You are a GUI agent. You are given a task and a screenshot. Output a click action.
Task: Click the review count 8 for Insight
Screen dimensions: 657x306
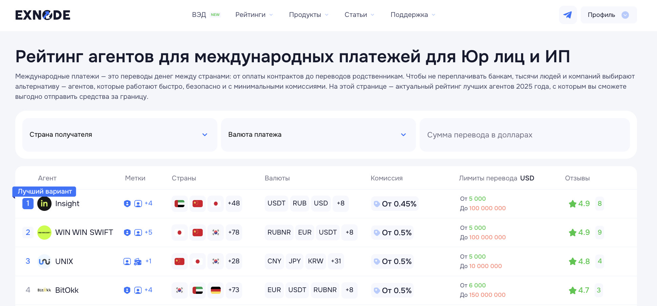pyautogui.click(x=600, y=203)
